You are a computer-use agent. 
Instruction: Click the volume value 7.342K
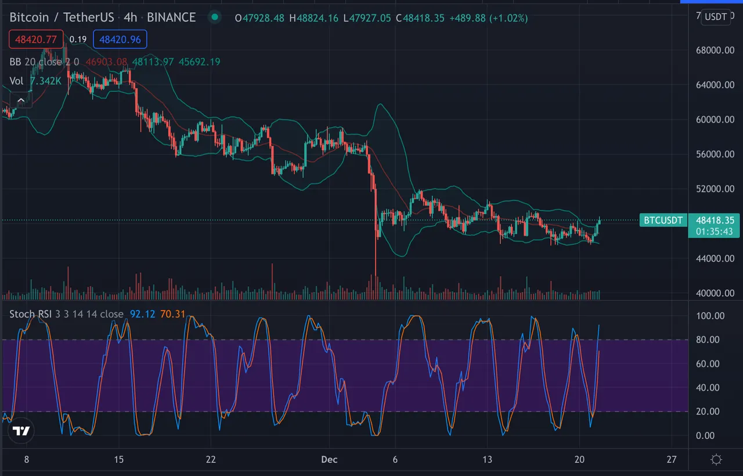tap(45, 81)
